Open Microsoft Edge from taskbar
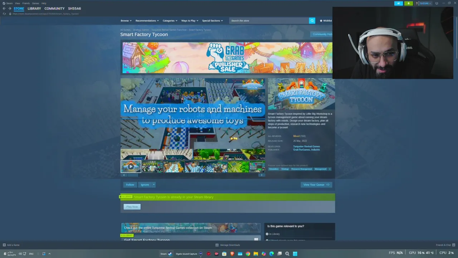The image size is (458, 258). (x=272, y=254)
